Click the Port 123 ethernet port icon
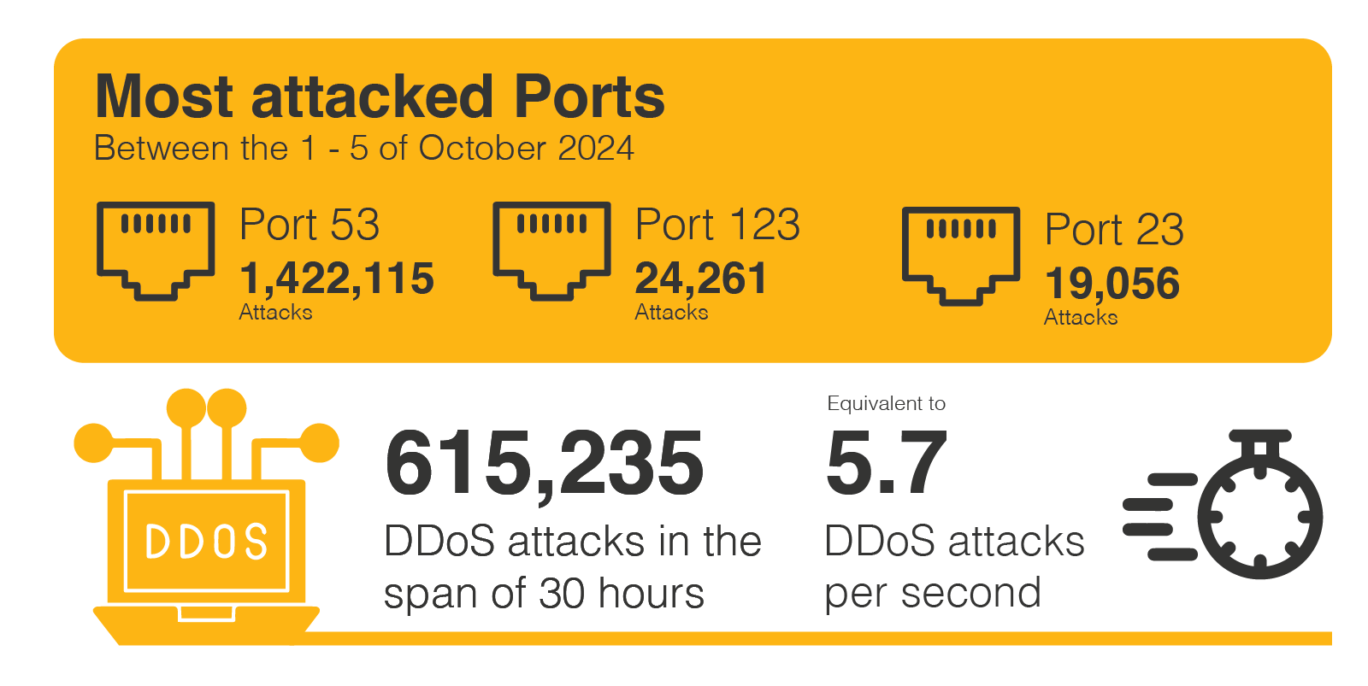Image resolution: width=1368 pixels, height=686 pixels. click(x=551, y=249)
